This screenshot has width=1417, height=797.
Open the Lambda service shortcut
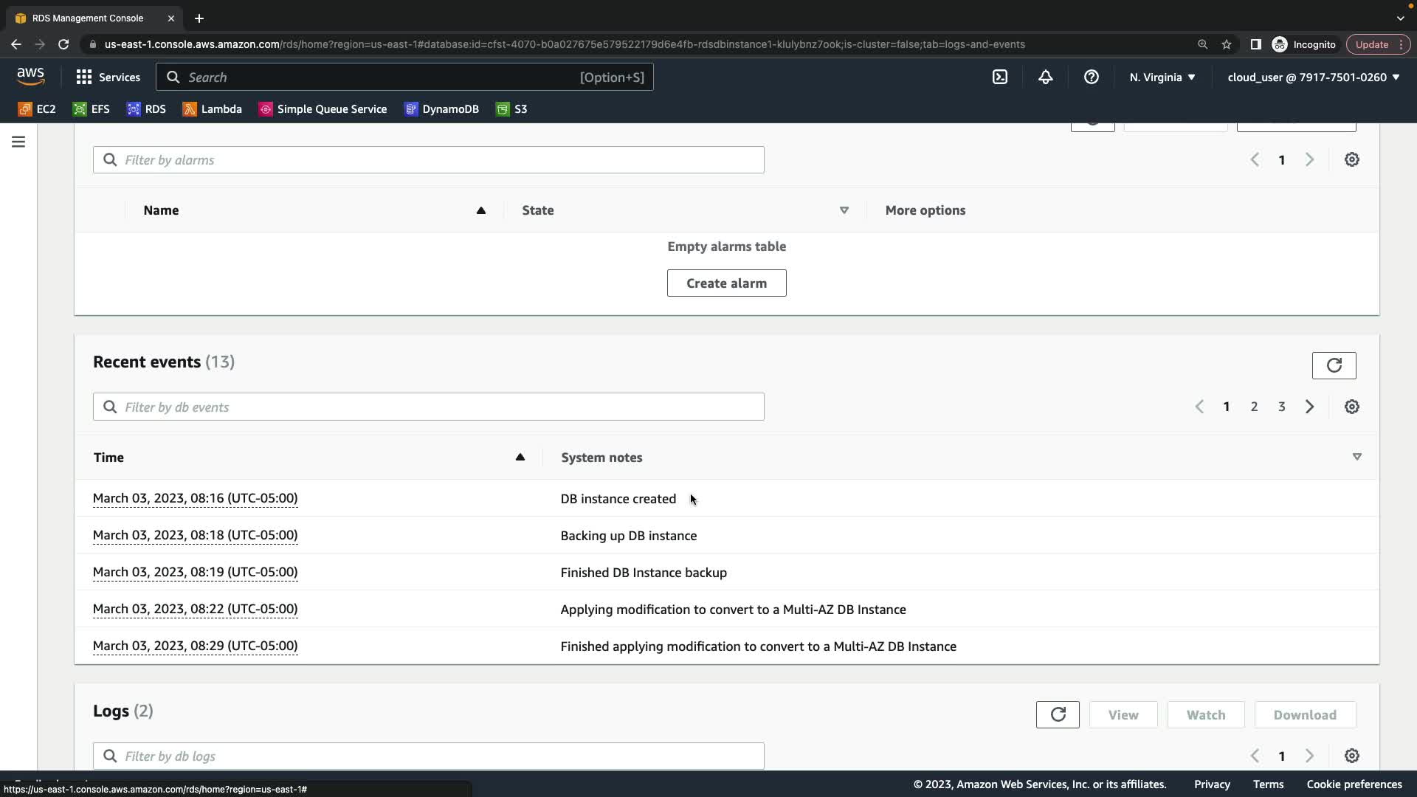click(x=213, y=109)
